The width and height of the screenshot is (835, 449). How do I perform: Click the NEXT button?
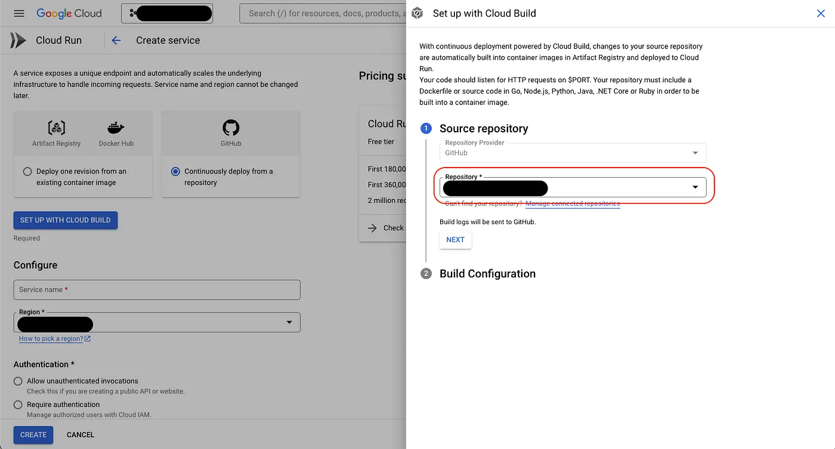pos(455,240)
